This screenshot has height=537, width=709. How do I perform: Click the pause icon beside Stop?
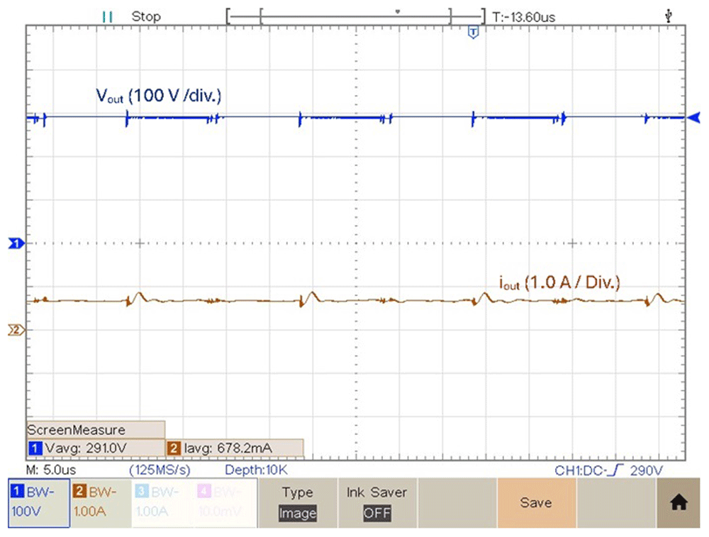click(x=108, y=17)
